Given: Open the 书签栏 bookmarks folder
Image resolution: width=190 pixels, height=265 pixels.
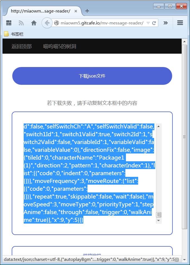Looking at the screenshot, I should click(14, 34).
